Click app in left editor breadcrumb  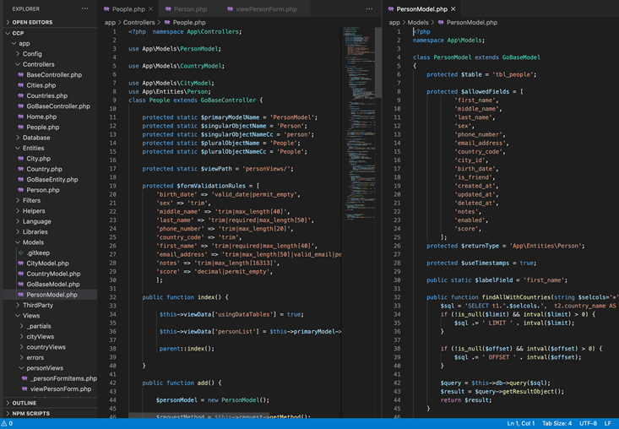click(x=110, y=23)
